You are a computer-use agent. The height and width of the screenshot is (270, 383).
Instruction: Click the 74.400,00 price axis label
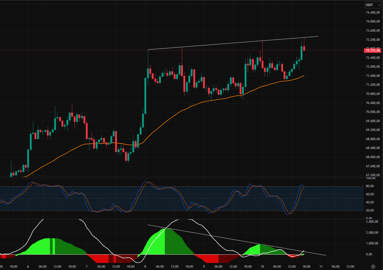click(373, 12)
